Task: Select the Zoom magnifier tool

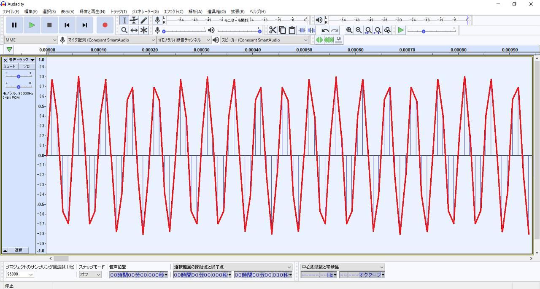Action: click(x=124, y=30)
